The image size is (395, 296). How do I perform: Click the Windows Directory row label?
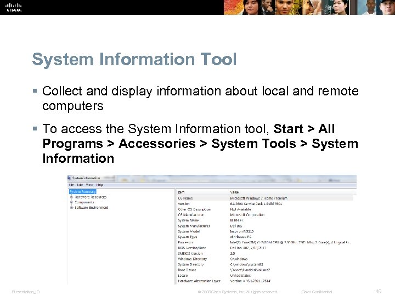pos(192,259)
